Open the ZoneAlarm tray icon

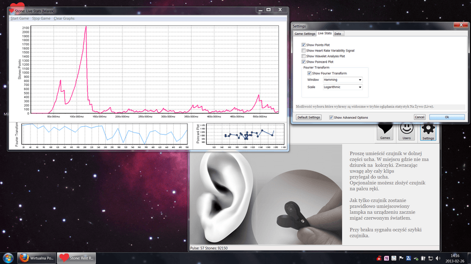(409, 258)
